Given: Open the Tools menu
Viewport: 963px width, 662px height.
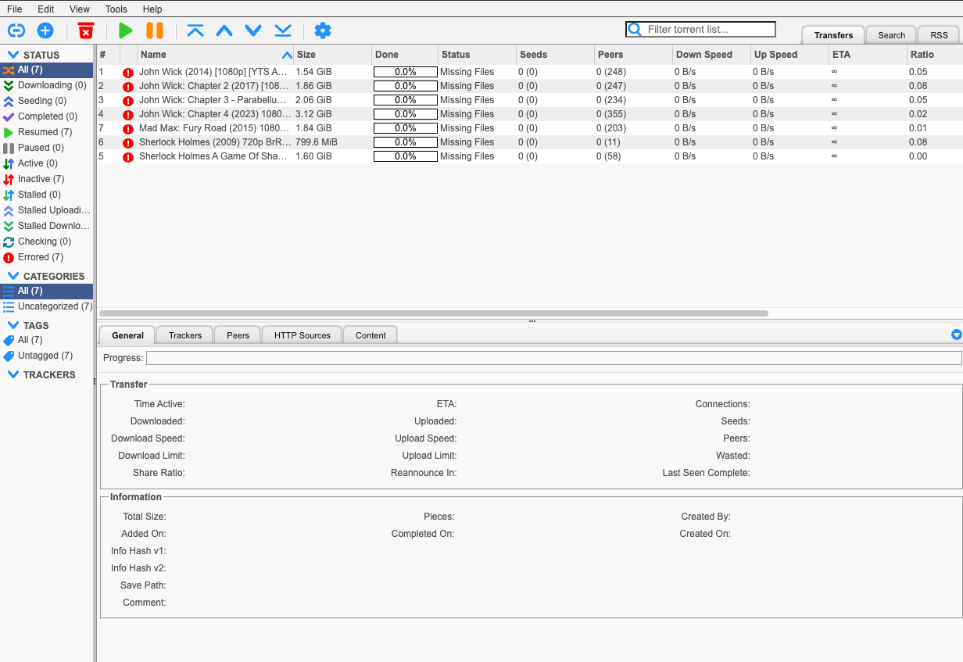Looking at the screenshot, I should [x=116, y=9].
